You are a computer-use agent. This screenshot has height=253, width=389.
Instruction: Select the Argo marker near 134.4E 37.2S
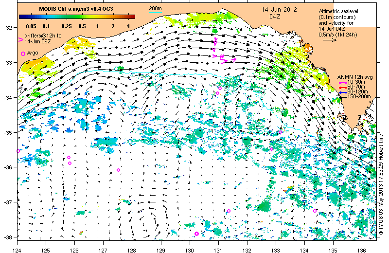[x=315, y=211]
